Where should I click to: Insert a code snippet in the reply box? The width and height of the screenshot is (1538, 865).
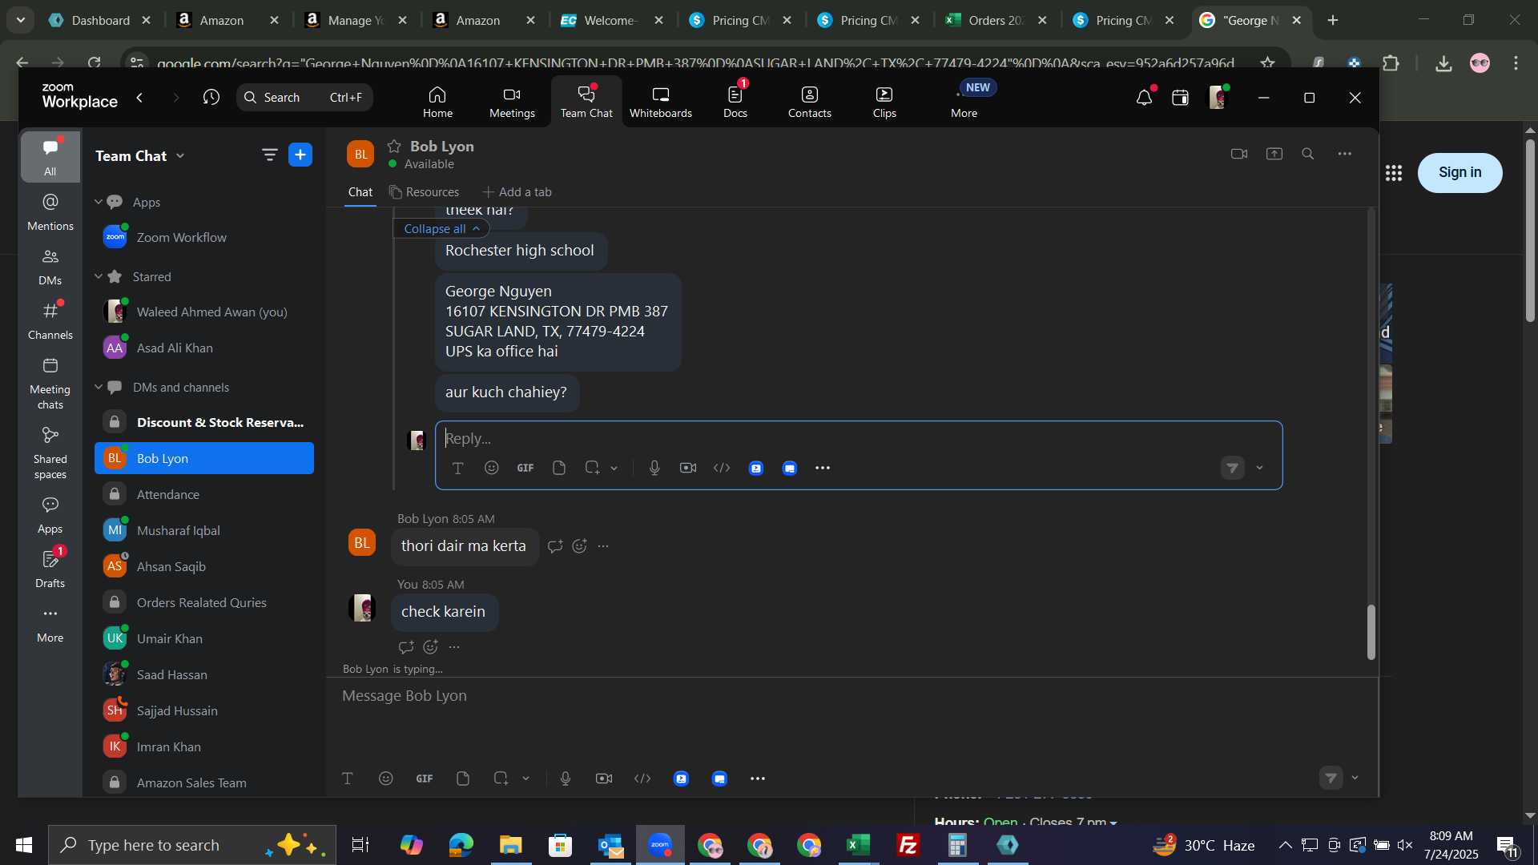pos(722,469)
